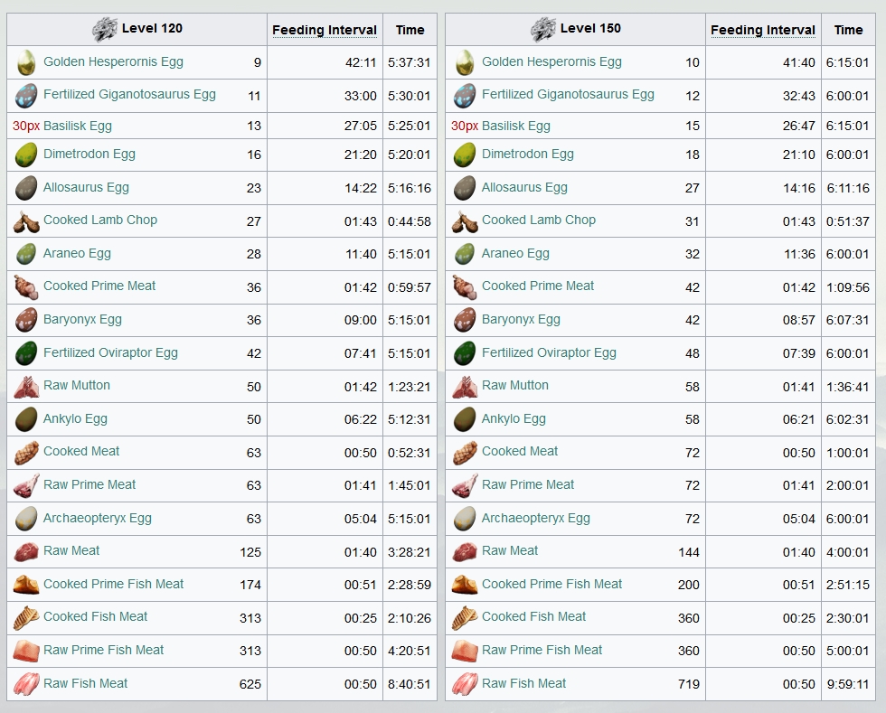Screen dimensions: 886x713
Task: Click the Cooked Prime Fish Meat icon in Level 150 table
Action: (465, 585)
